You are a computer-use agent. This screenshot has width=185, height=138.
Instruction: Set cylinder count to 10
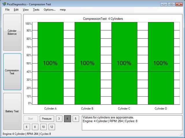43,127
